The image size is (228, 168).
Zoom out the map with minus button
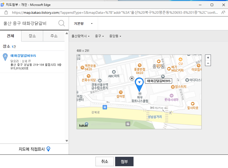pyautogui.click(x=208, y=63)
